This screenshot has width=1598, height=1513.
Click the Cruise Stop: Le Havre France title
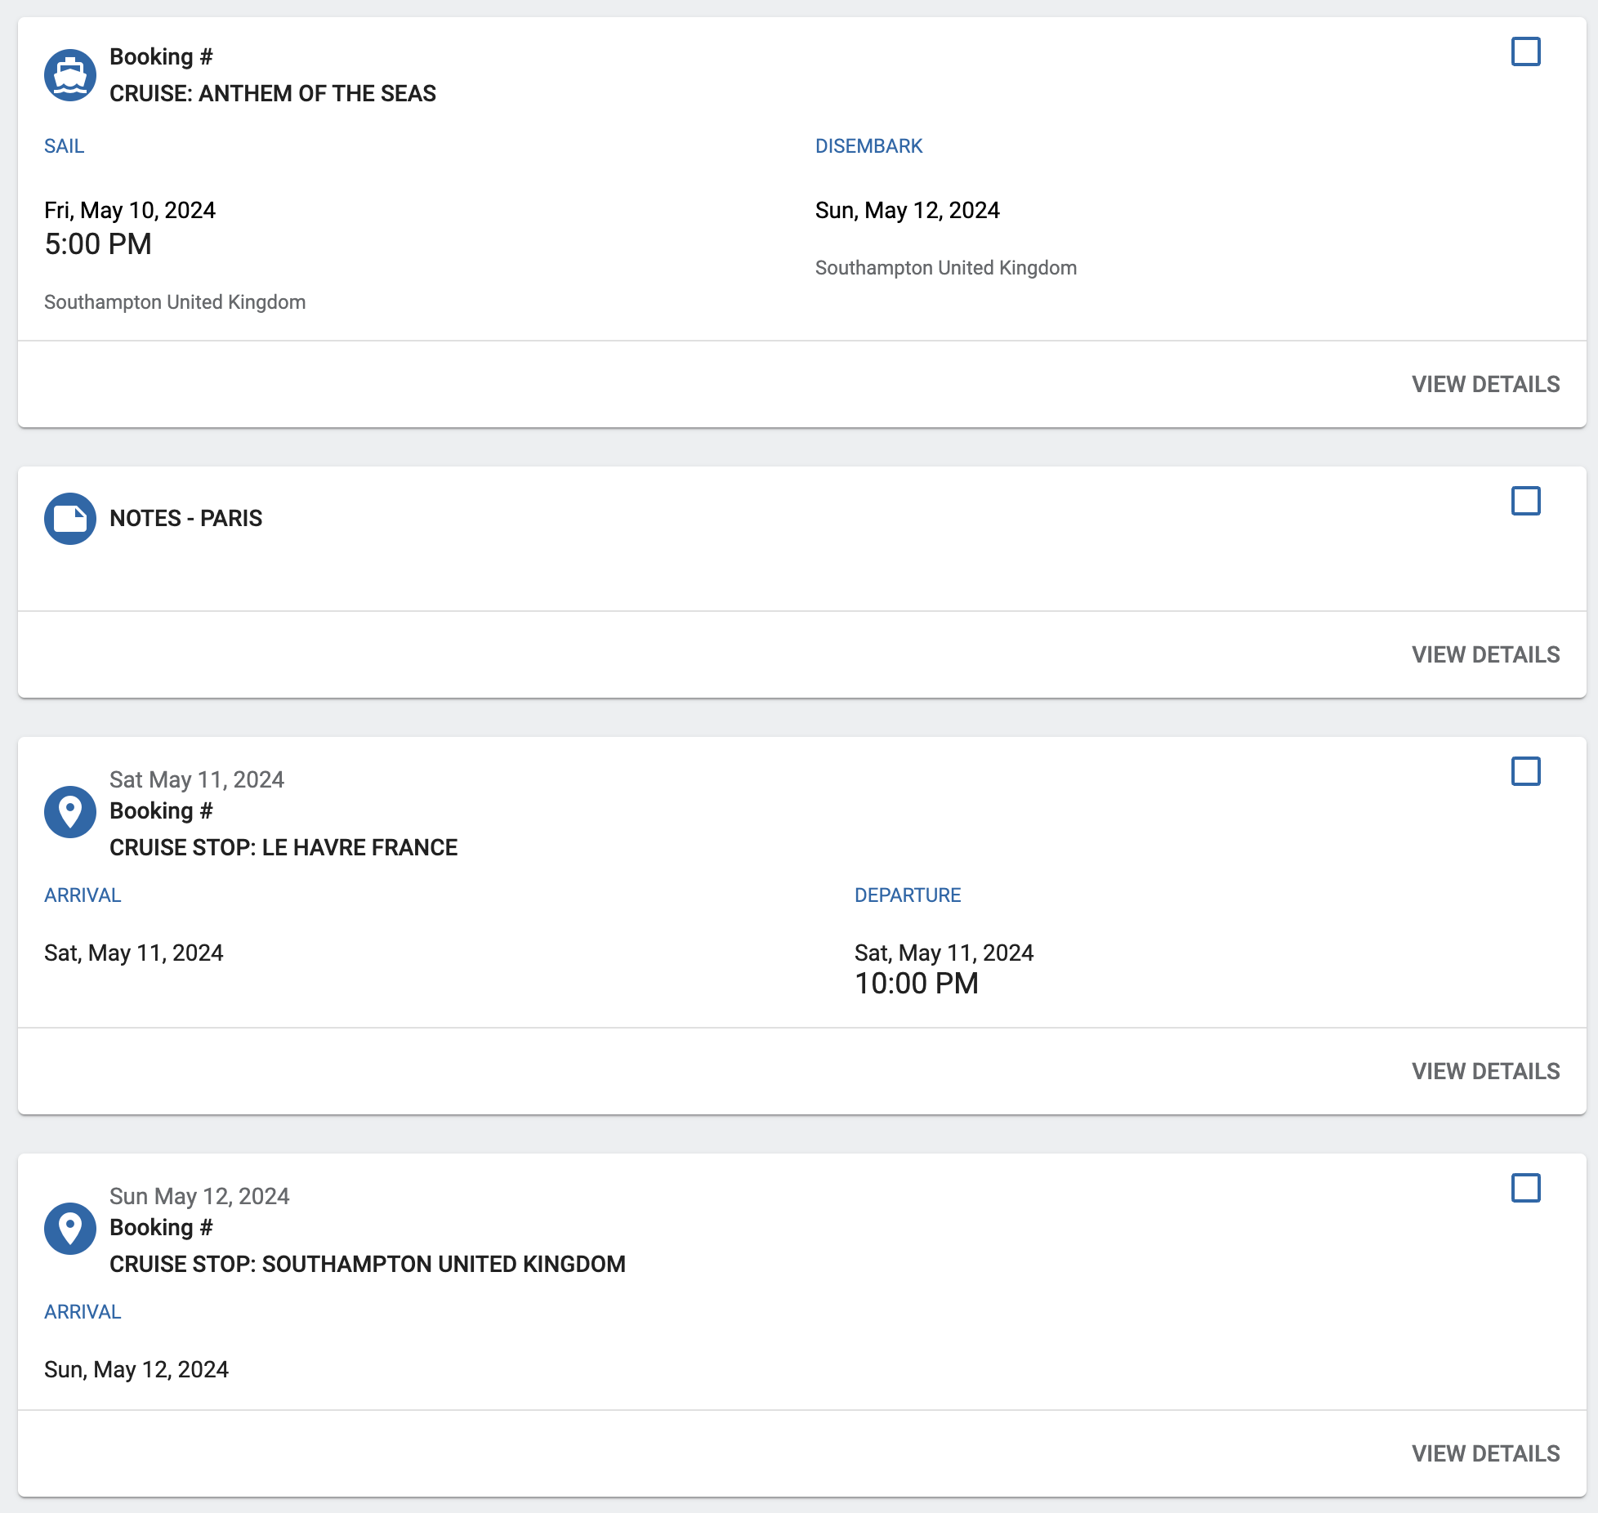coord(283,847)
